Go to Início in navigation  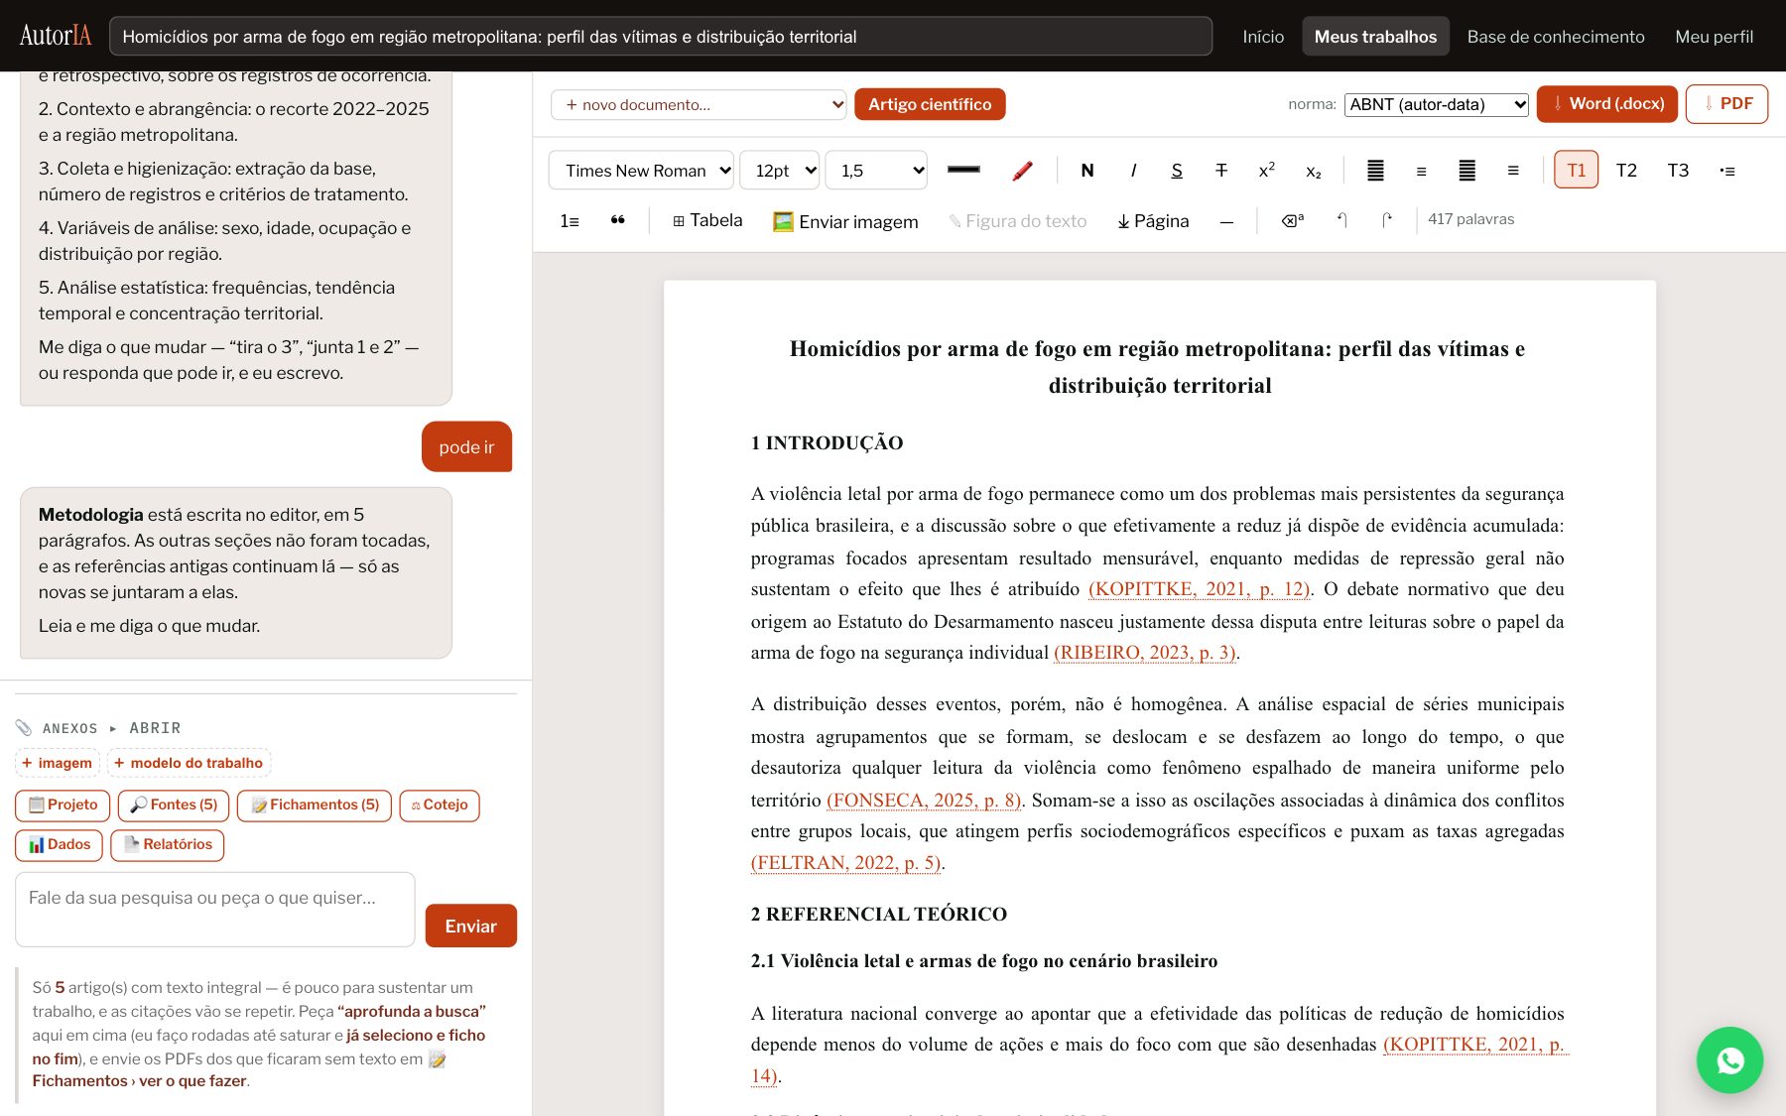[1263, 37]
